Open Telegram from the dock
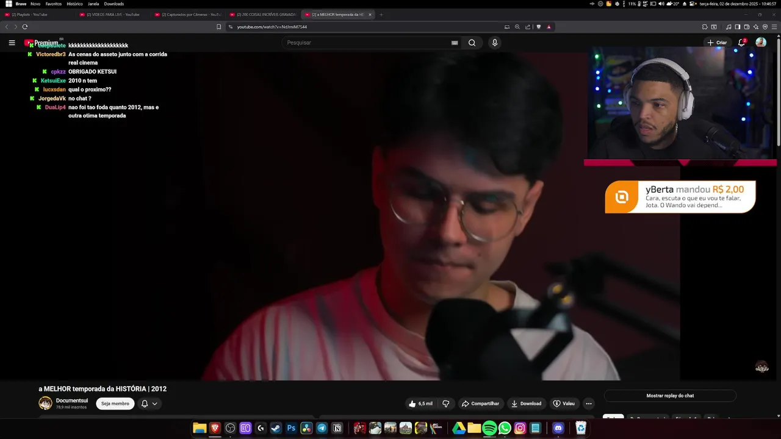This screenshot has width=781, height=439. [322, 428]
